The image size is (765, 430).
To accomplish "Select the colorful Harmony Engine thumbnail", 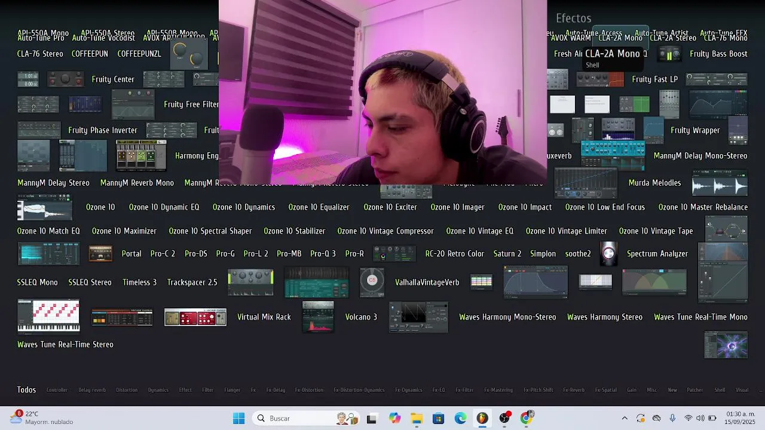I will [x=141, y=155].
